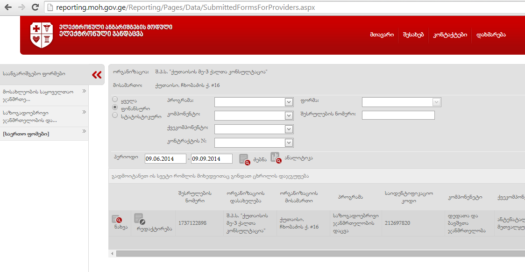Collapse sidebar with red double-chevron icon

tap(97, 75)
